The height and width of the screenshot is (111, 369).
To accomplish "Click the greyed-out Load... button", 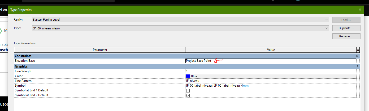I will pyautogui.click(x=346, y=20).
